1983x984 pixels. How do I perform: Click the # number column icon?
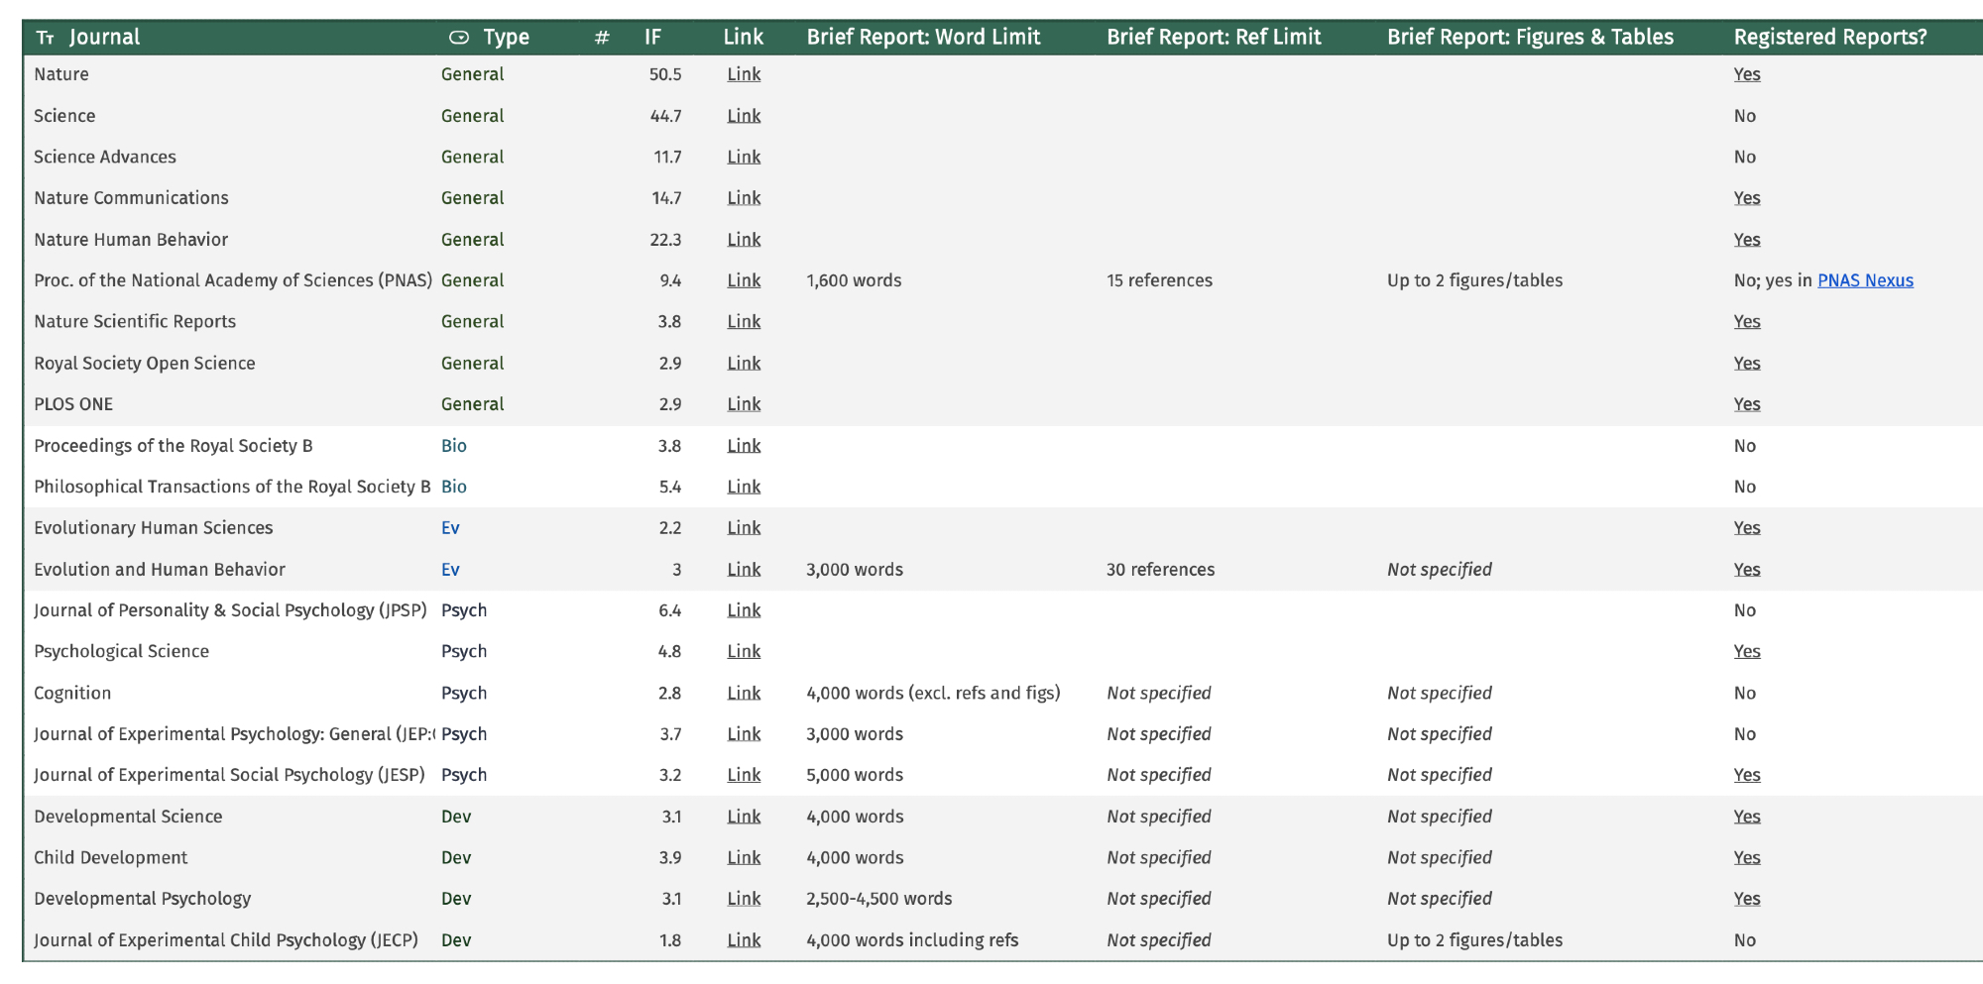click(602, 38)
